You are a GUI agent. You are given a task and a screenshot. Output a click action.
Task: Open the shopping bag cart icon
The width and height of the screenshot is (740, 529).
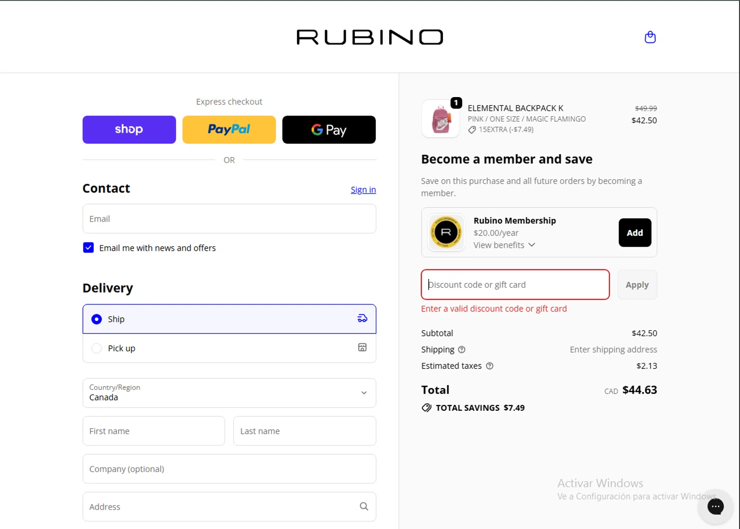(650, 37)
